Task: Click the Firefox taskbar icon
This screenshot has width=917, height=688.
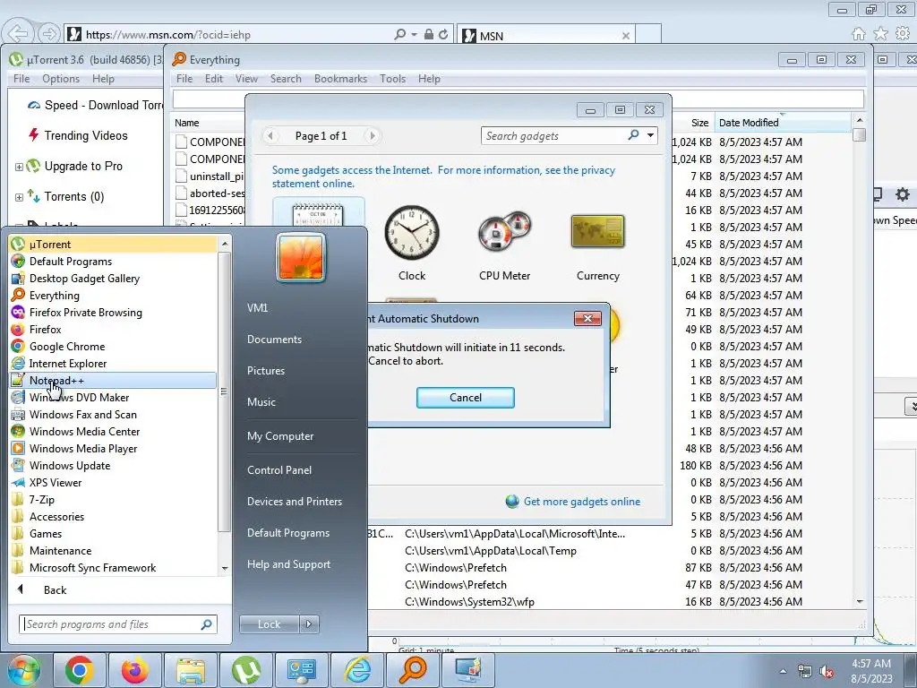Action: 134,670
